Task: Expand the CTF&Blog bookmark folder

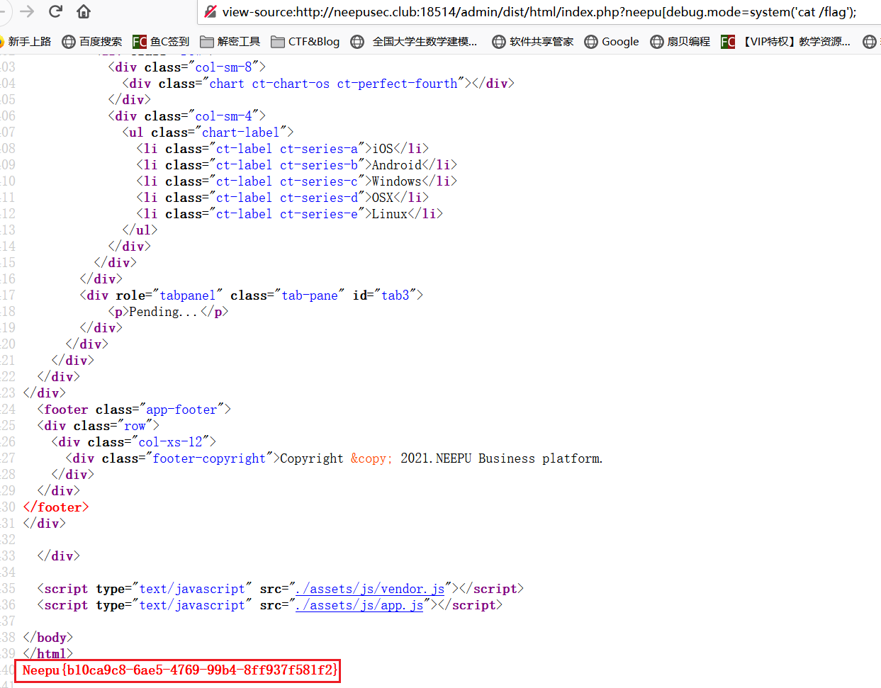Action: (305, 42)
